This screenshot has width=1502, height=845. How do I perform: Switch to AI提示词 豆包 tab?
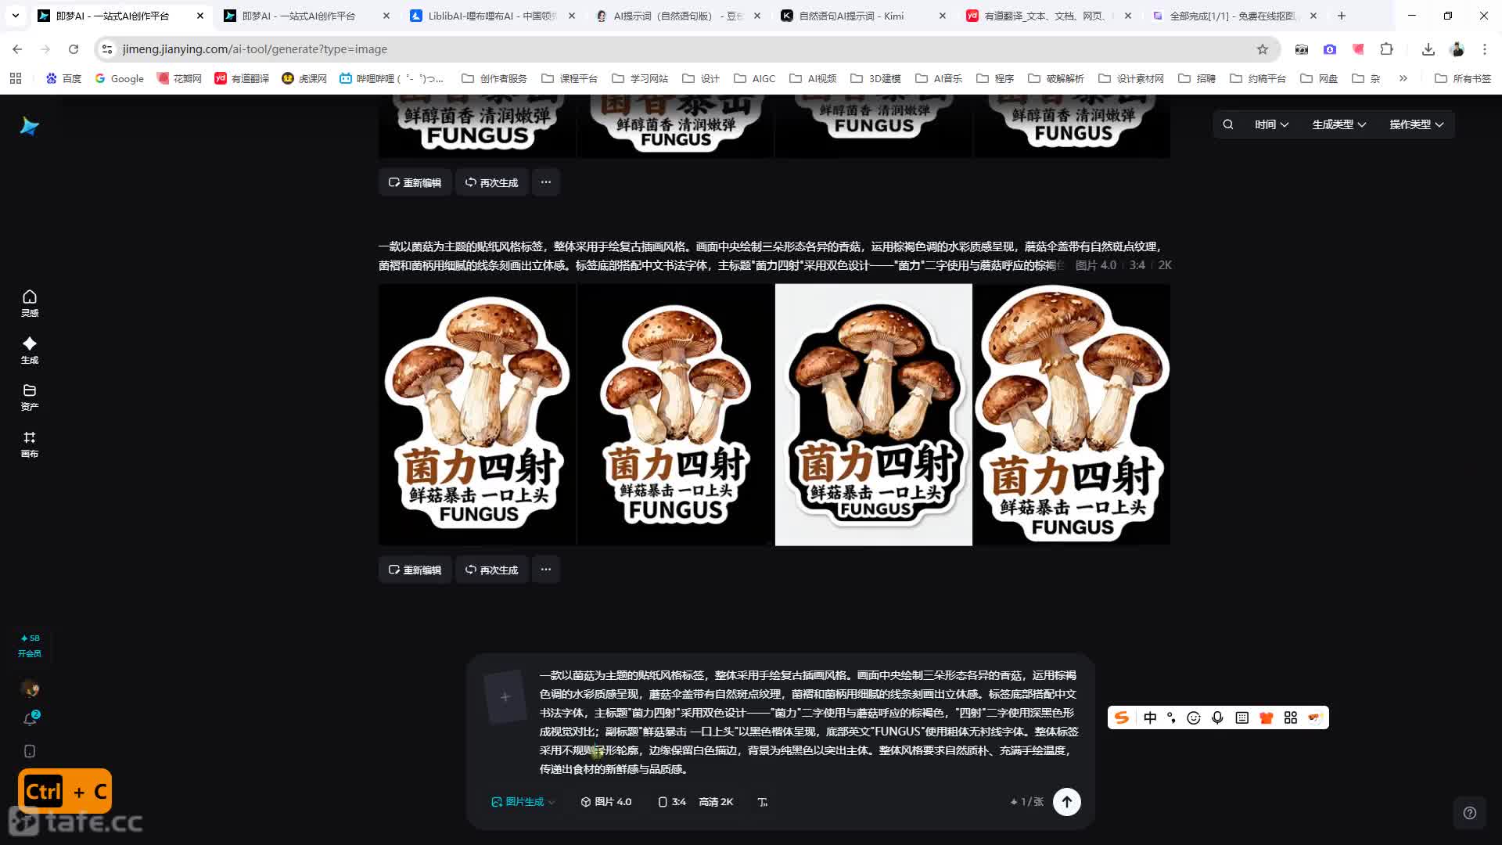677,16
